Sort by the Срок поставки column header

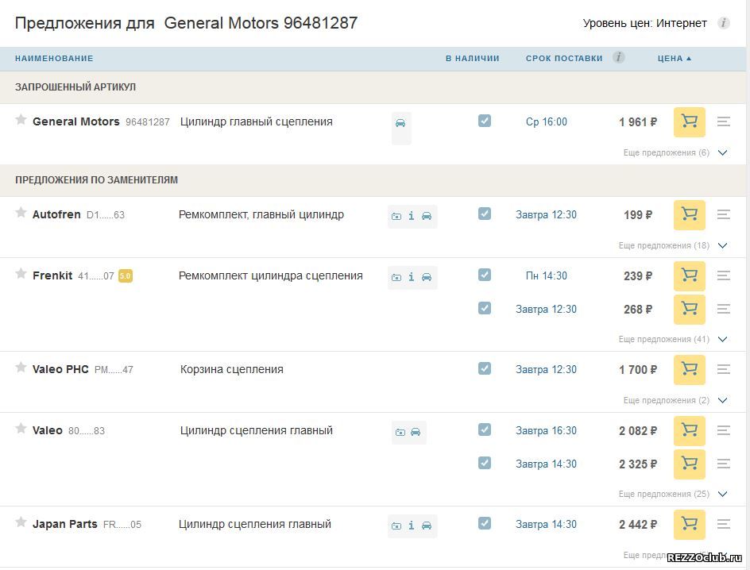tap(564, 58)
